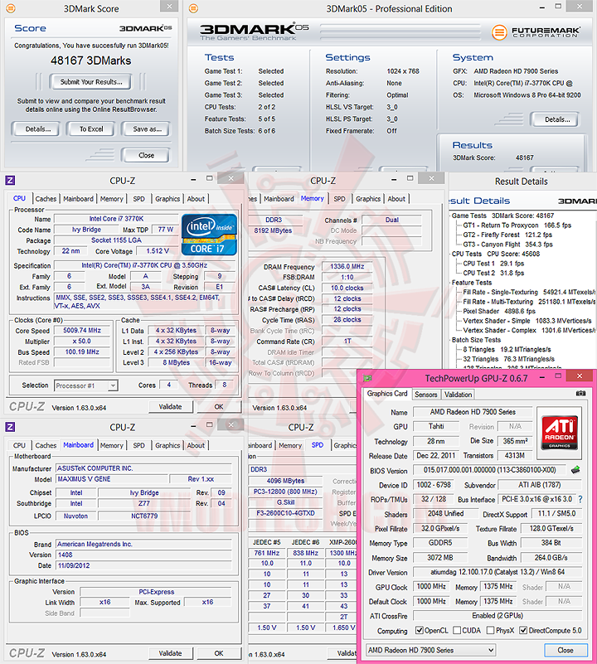This screenshot has width=597, height=664.
Task: Click Details... button under System section
Action: pos(556,119)
